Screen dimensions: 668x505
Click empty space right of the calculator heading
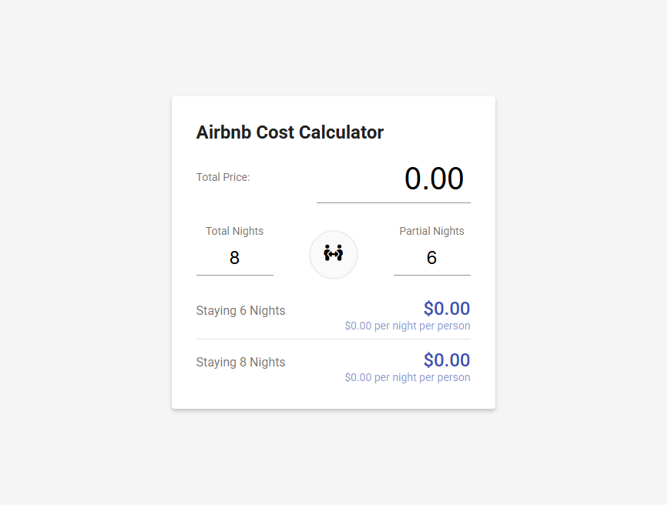pos(439,132)
